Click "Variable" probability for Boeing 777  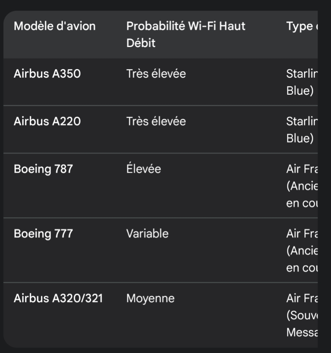click(x=147, y=234)
